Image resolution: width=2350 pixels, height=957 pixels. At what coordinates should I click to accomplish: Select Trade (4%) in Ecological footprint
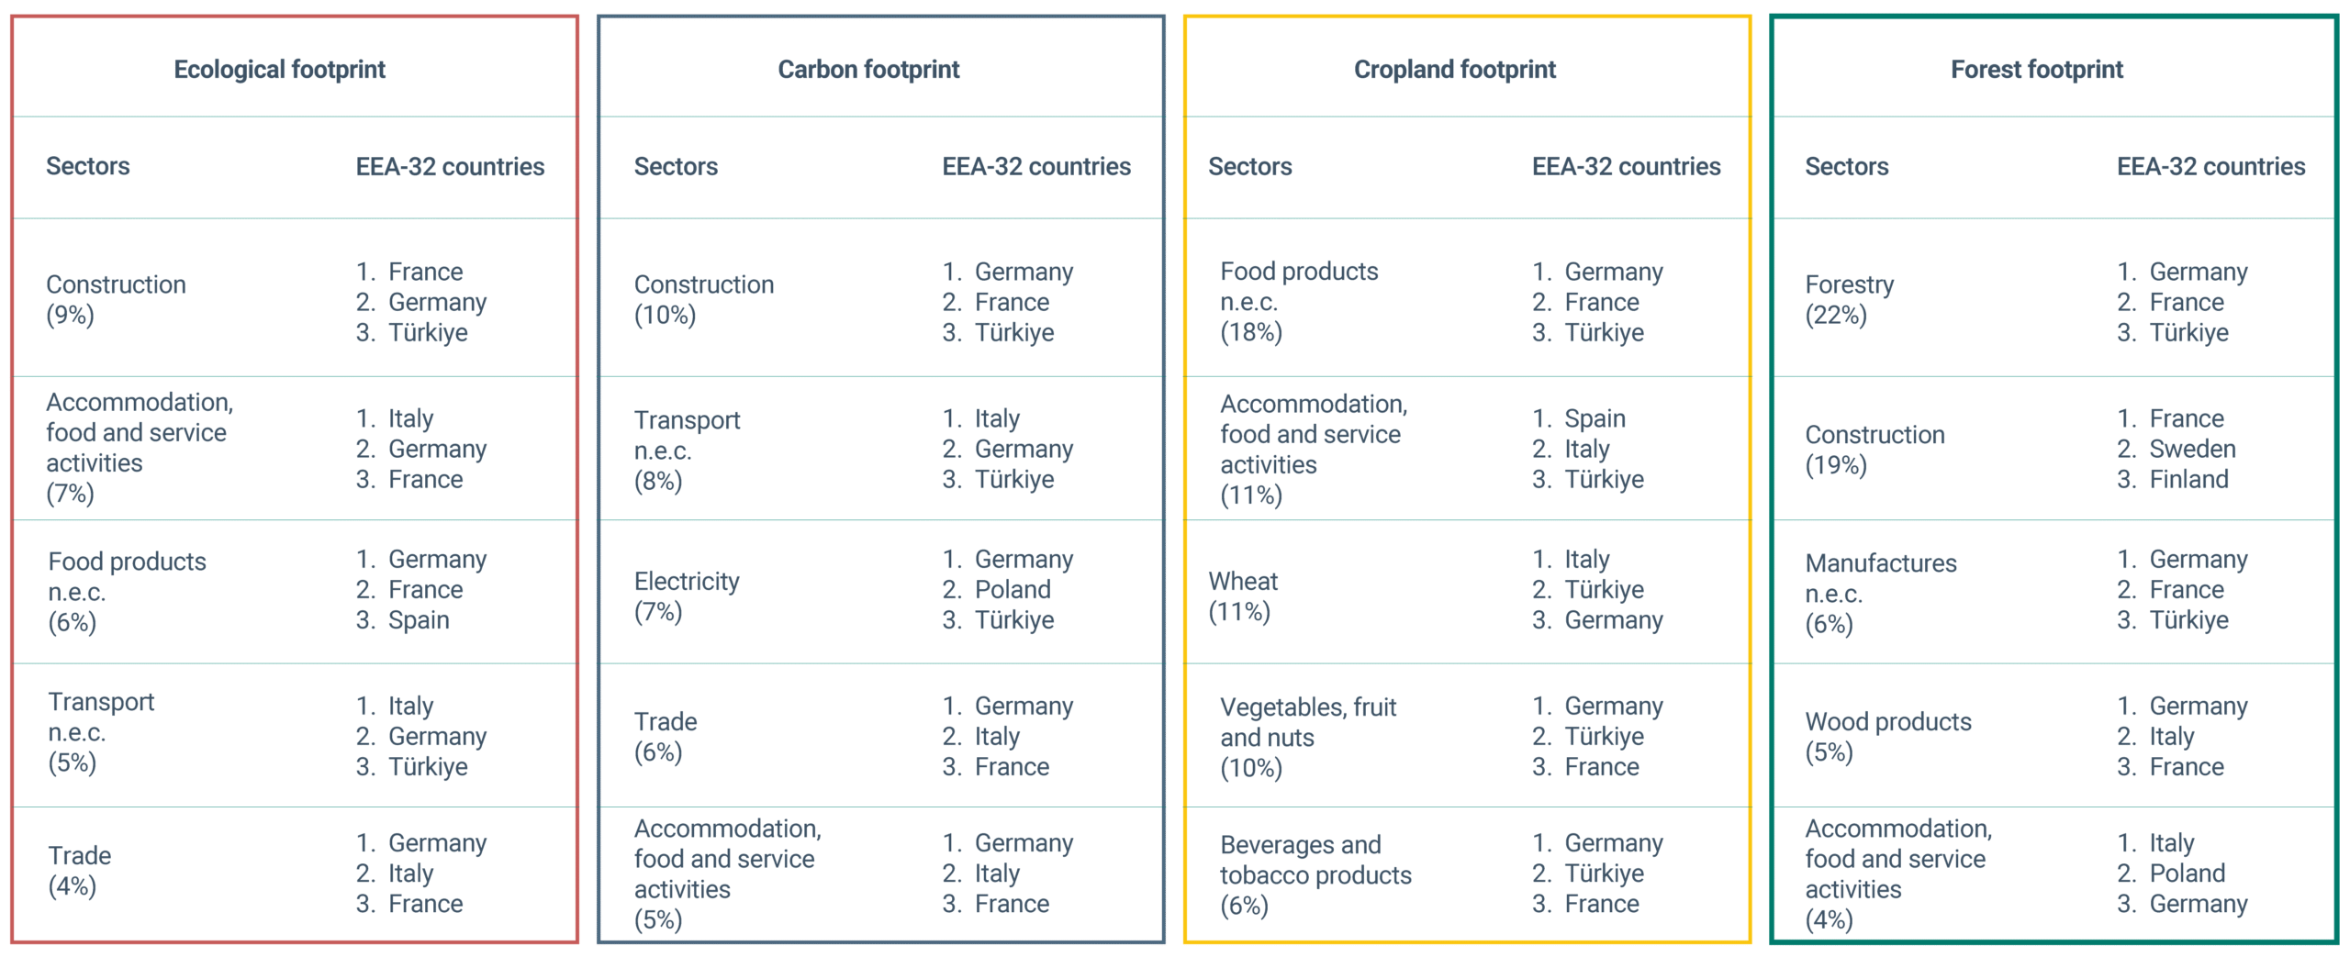click(80, 871)
